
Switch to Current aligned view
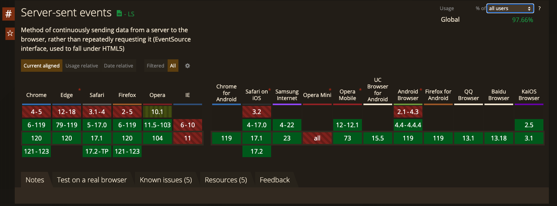pyautogui.click(x=42, y=66)
